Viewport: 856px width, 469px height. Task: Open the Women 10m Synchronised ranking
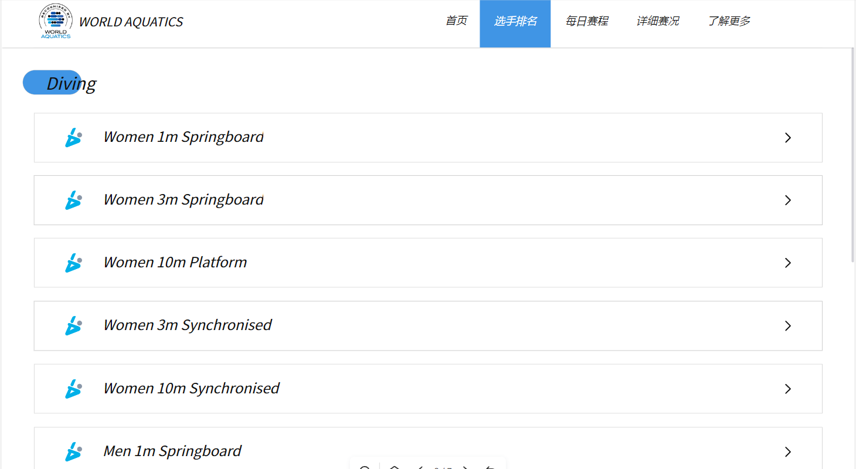point(428,389)
